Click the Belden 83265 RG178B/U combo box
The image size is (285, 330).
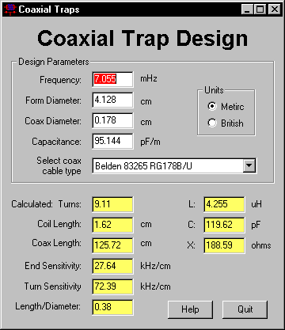click(174, 165)
